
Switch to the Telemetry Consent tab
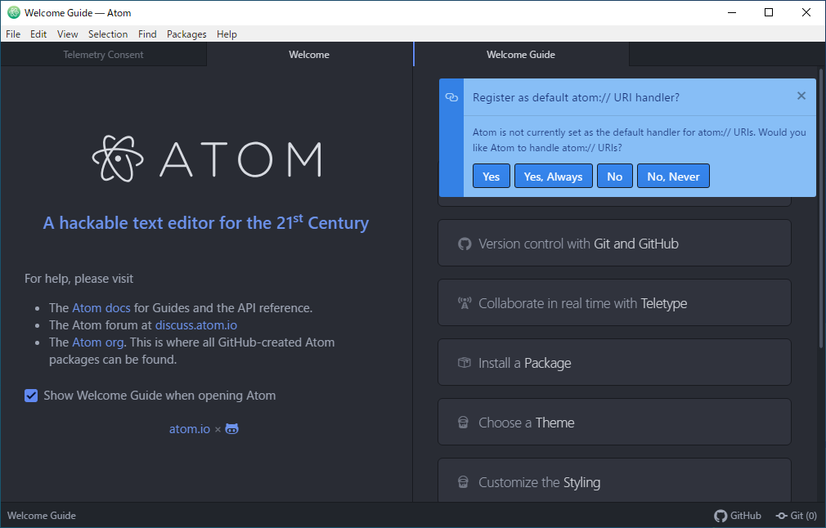[103, 55]
